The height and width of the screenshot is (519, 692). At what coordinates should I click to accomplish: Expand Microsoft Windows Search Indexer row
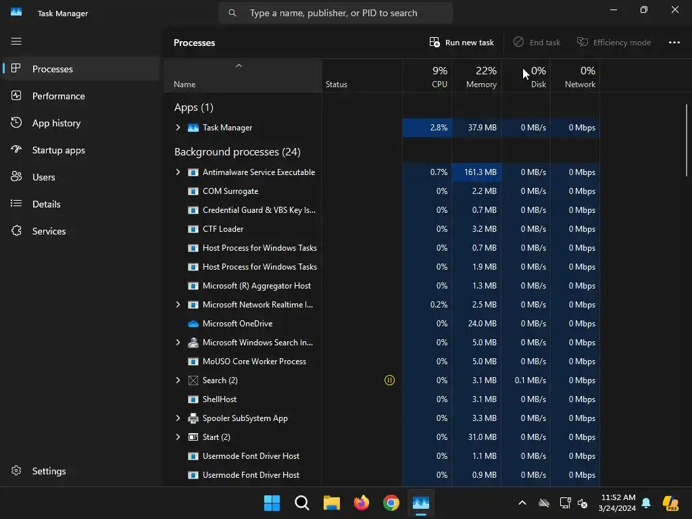(x=178, y=343)
